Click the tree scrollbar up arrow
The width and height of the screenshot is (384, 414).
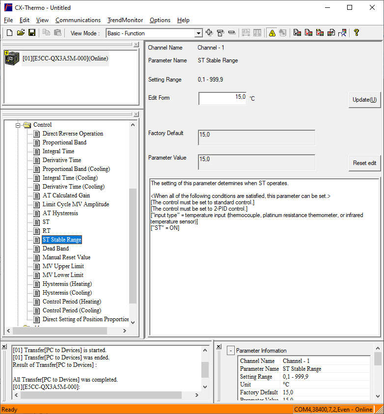(x=133, y=125)
